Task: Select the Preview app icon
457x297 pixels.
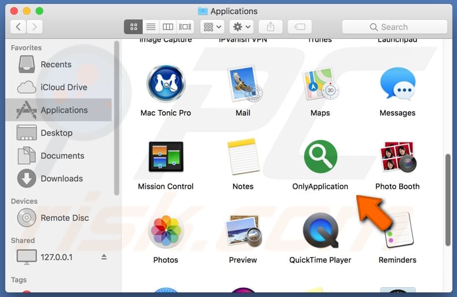Action: click(x=244, y=231)
